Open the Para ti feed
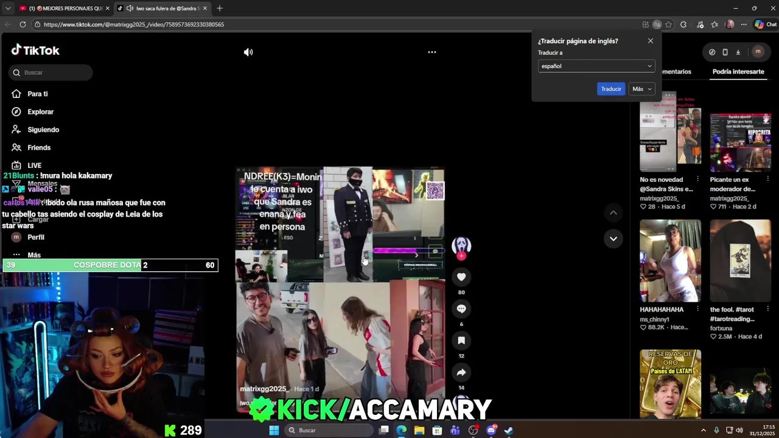Screen dimensions: 779x438 pos(38,94)
